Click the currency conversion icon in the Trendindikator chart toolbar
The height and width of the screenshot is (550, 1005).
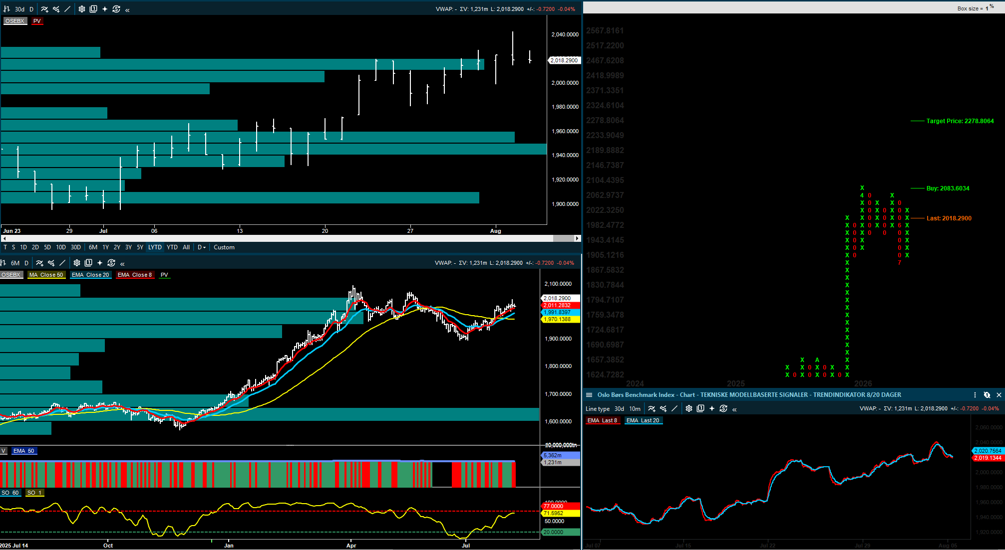click(x=723, y=408)
